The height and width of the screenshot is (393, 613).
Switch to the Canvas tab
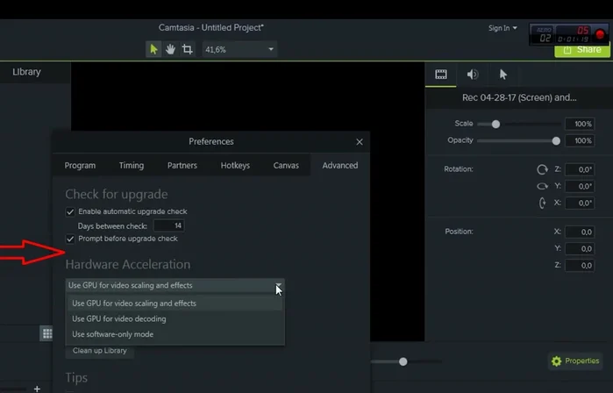click(x=286, y=166)
